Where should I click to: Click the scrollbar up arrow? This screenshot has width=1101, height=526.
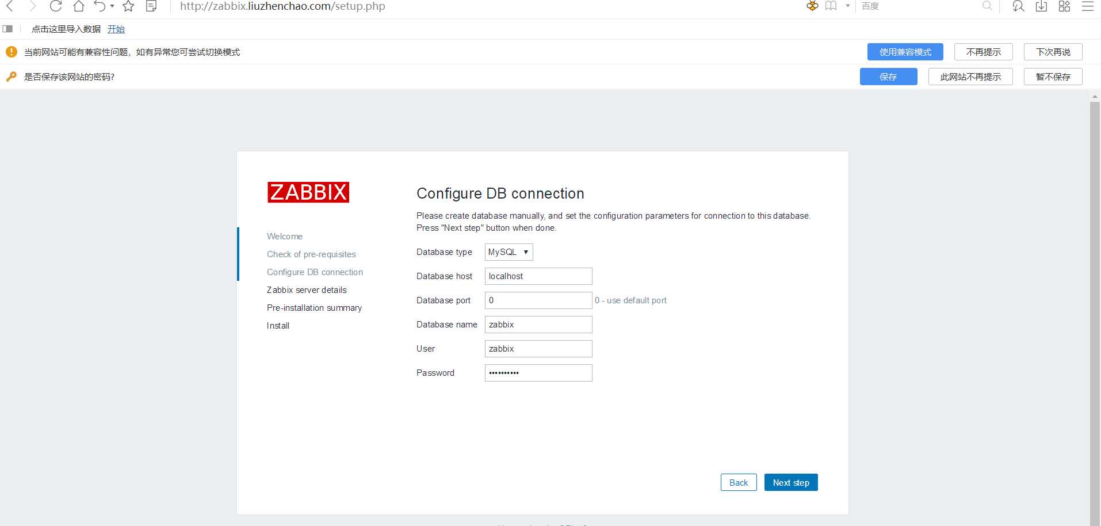pos(1095,97)
